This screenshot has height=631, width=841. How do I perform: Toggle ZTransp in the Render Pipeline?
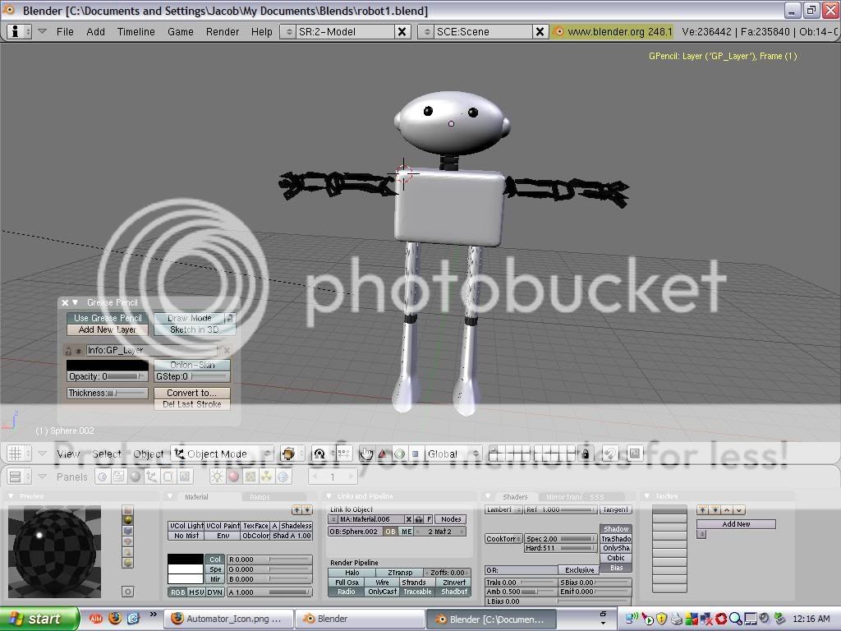[x=400, y=571]
